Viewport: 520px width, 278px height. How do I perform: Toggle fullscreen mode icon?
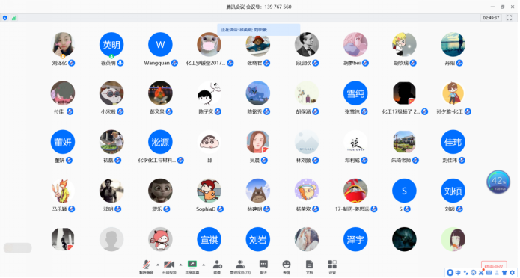509,18
